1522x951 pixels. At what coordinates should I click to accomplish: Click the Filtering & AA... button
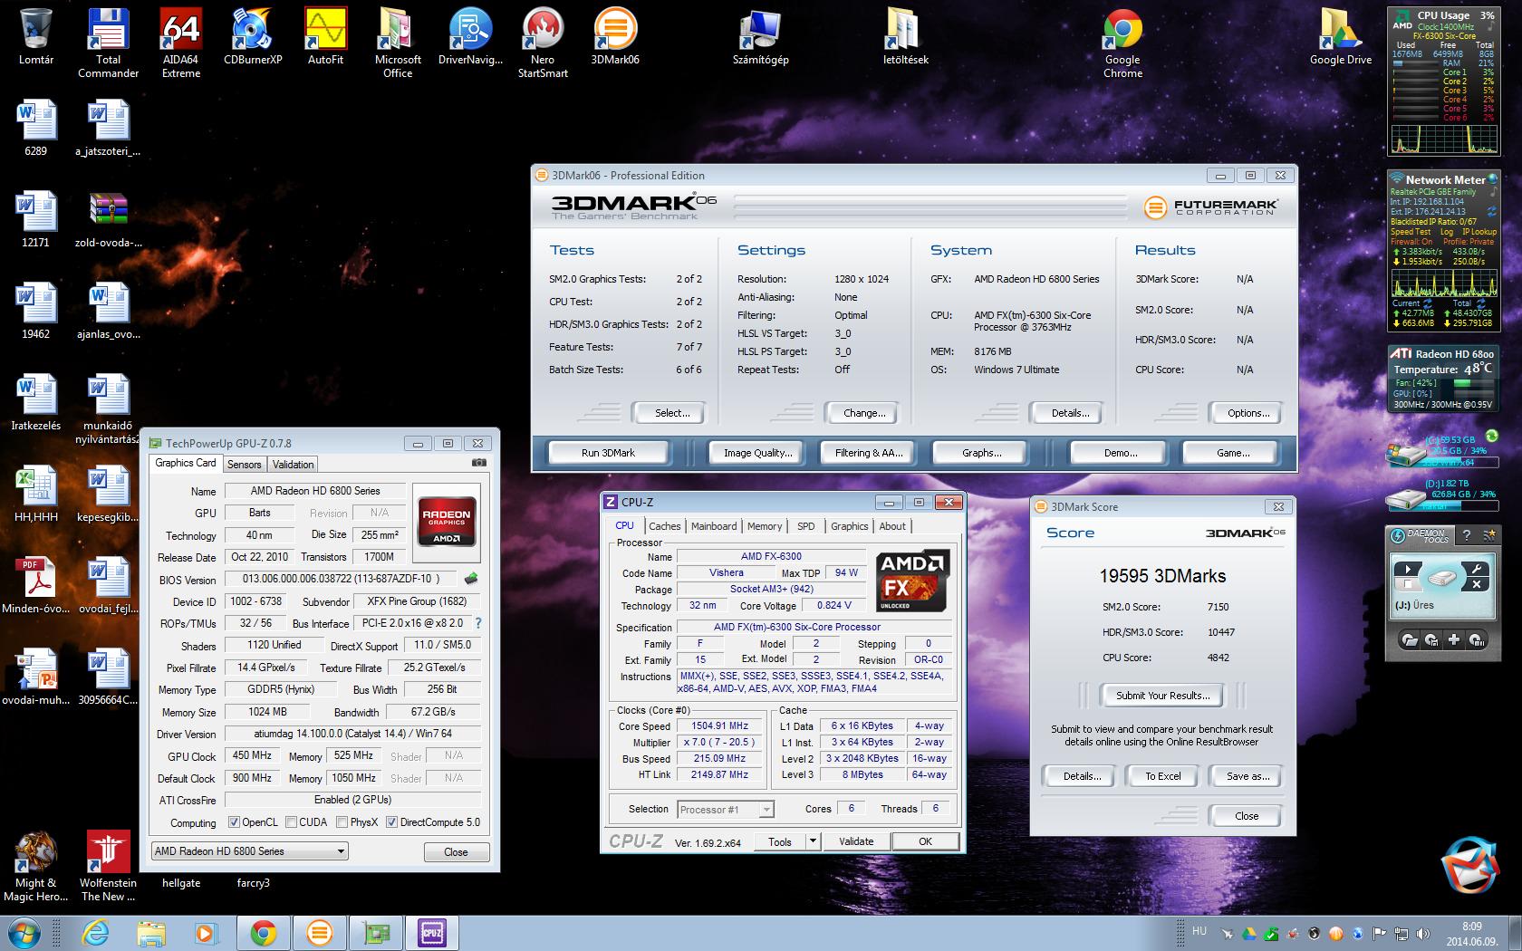pos(869,453)
